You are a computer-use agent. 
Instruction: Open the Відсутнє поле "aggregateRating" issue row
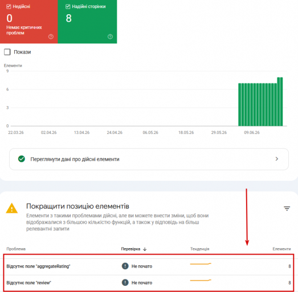(149, 266)
